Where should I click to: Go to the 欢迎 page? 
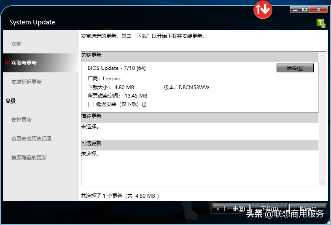click(x=16, y=44)
